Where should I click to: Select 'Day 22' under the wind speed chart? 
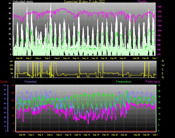[123, 58]
